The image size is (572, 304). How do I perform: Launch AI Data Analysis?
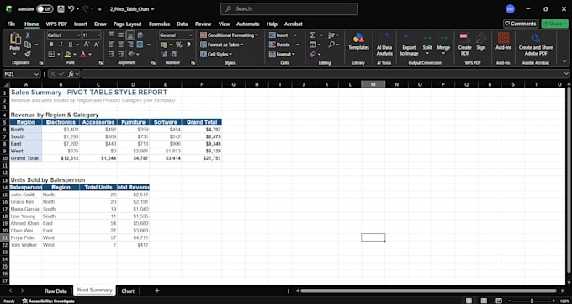384,44
